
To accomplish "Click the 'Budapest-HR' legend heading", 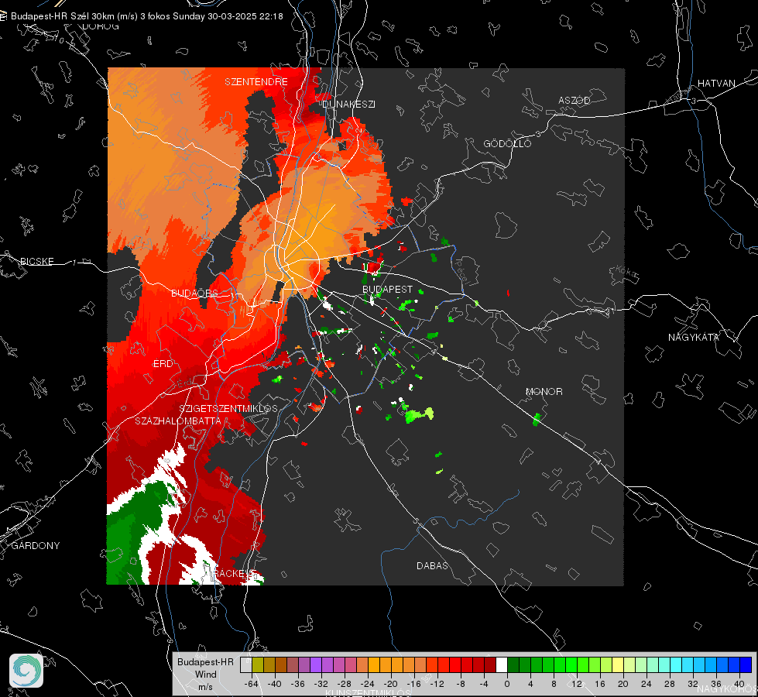I will pos(205,662).
